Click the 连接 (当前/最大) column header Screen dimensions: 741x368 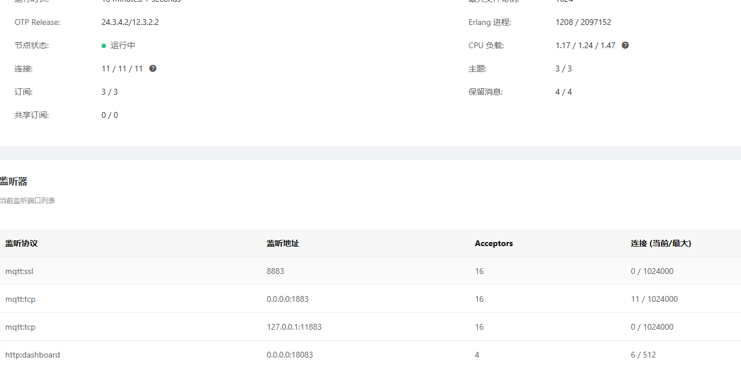coord(660,243)
